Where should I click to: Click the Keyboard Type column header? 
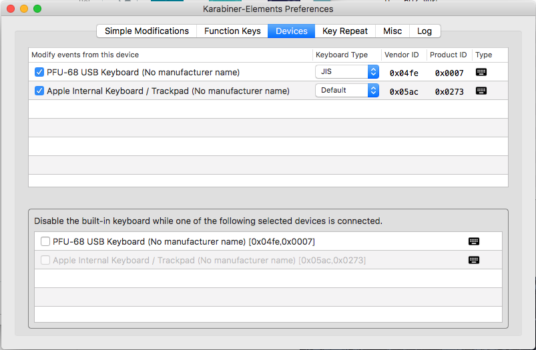pos(347,55)
